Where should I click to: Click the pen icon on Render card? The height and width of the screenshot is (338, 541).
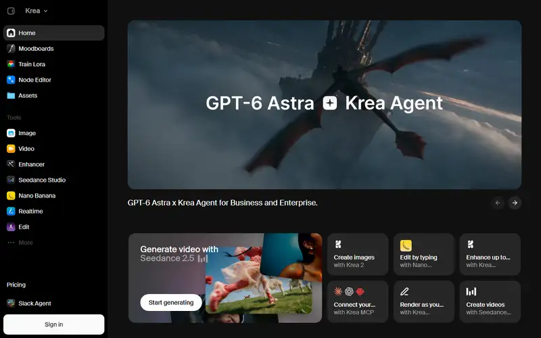click(404, 292)
